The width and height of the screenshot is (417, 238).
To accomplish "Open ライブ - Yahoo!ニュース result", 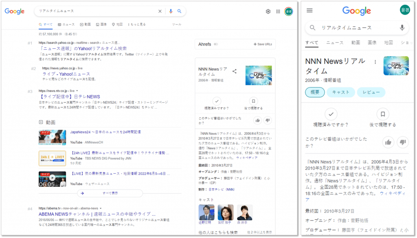I will (x=66, y=74).
